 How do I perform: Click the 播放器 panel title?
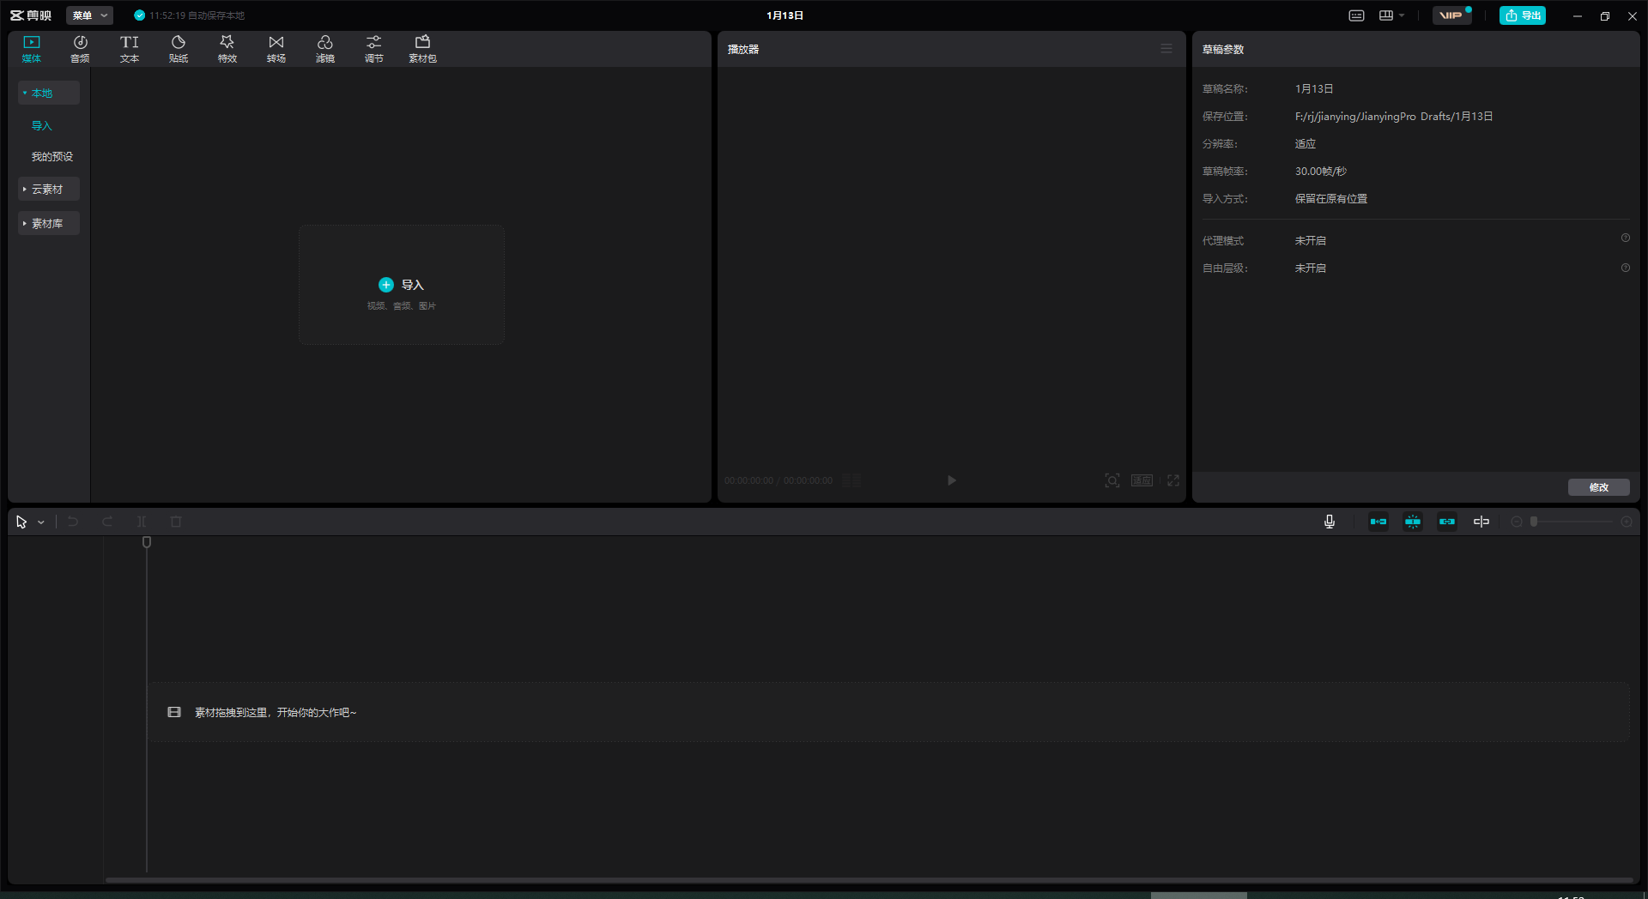coord(743,49)
